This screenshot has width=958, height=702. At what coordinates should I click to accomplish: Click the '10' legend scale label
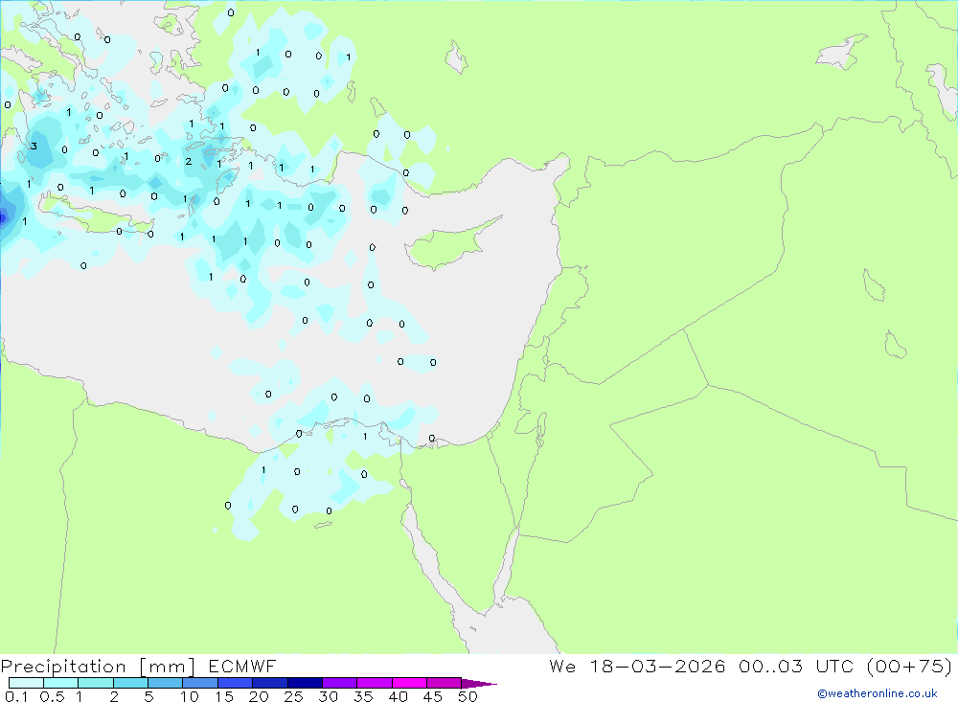[x=190, y=696]
